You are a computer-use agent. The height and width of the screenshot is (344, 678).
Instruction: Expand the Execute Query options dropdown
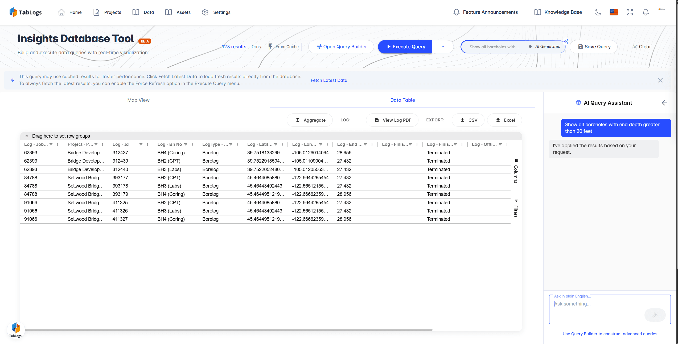click(x=443, y=47)
